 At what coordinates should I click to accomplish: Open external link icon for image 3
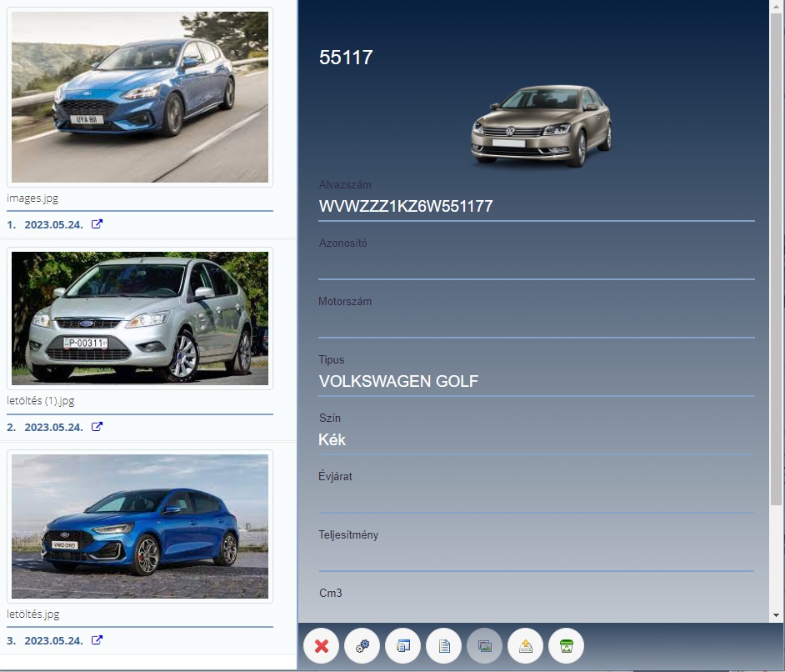click(97, 640)
